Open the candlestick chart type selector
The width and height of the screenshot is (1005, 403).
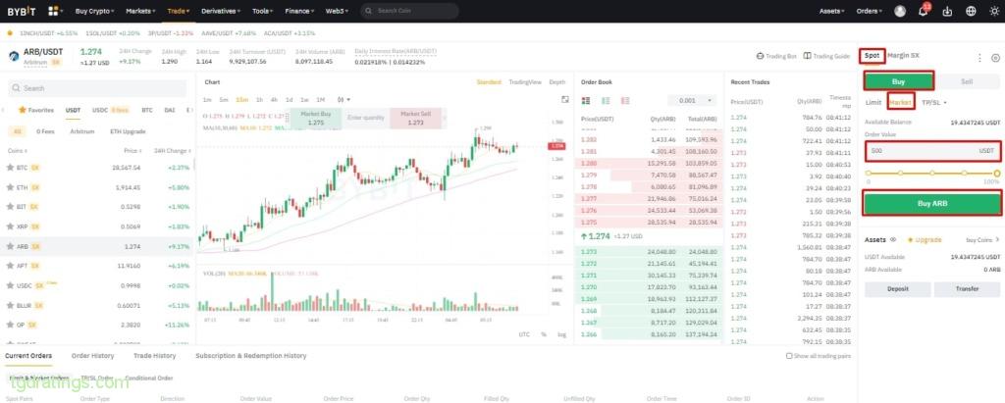[x=344, y=99]
